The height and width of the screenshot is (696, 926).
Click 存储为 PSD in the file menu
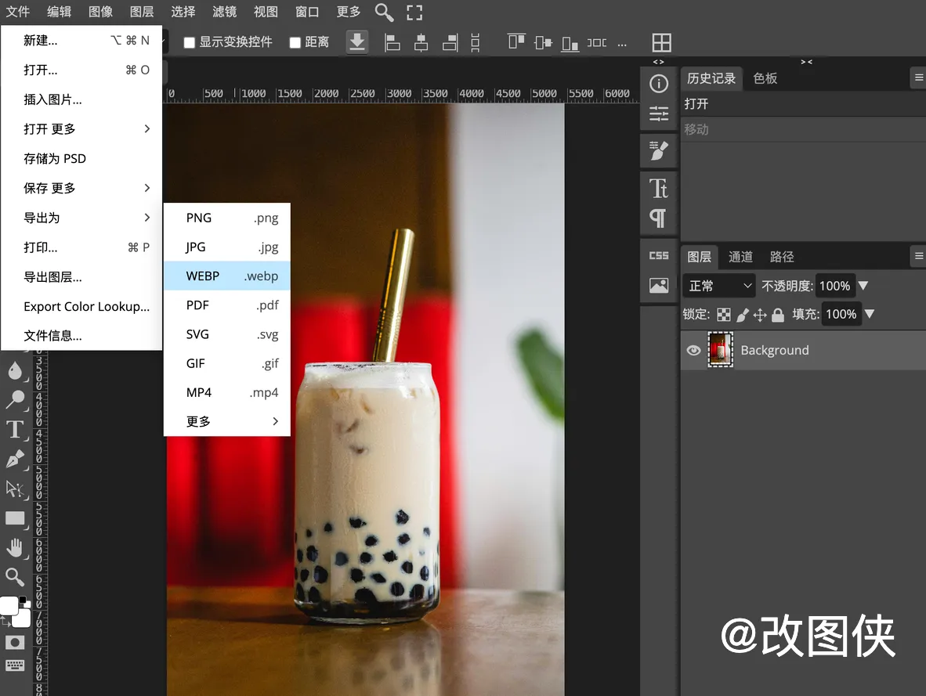pyautogui.click(x=55, y=158)
